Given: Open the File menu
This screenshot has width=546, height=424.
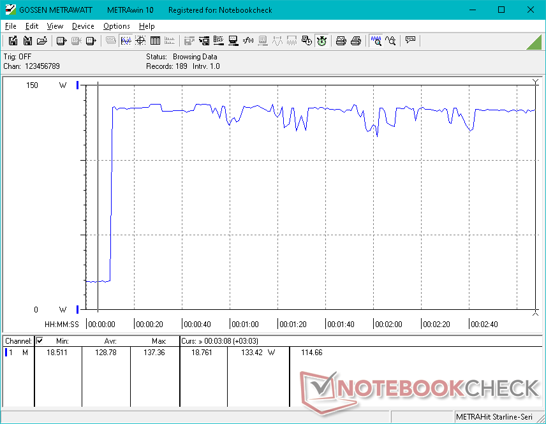Looking at the screenshot, I should tap(10, 26).
